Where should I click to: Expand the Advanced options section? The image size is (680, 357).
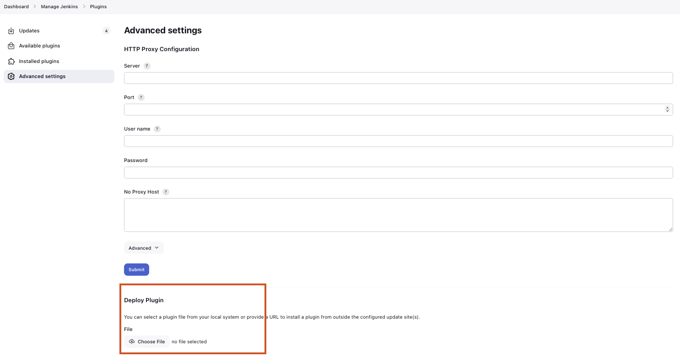click(143, 247)
